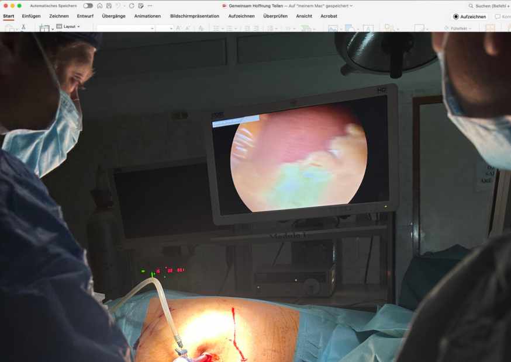Image resolution: width=511 pixels, height=362 pixels.
Task: Click the New Slide icon
Action: coord(44,29)
